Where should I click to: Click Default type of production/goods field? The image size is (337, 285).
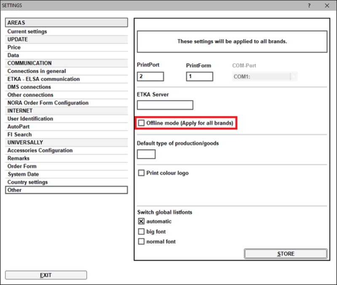pos(146,154)
